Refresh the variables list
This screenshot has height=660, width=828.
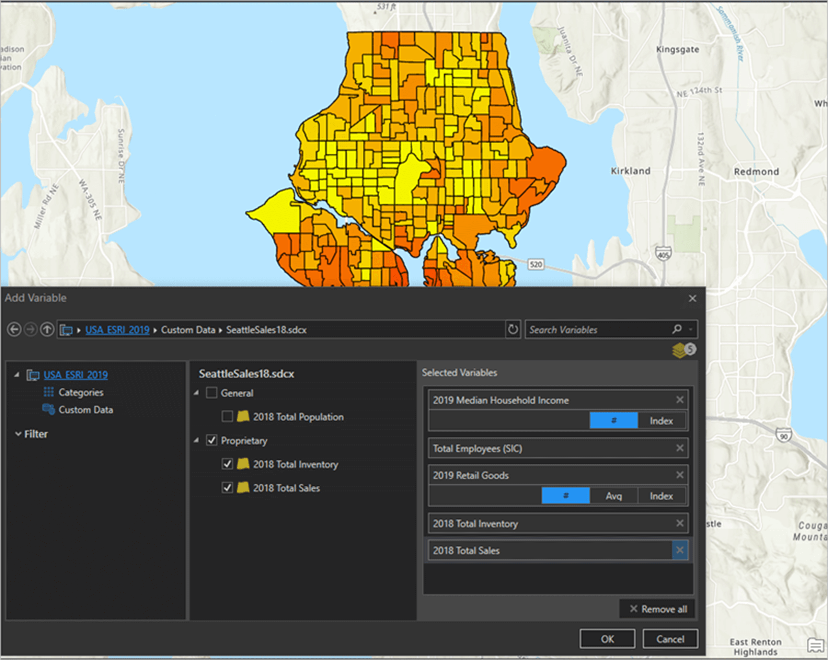(513, 329)
